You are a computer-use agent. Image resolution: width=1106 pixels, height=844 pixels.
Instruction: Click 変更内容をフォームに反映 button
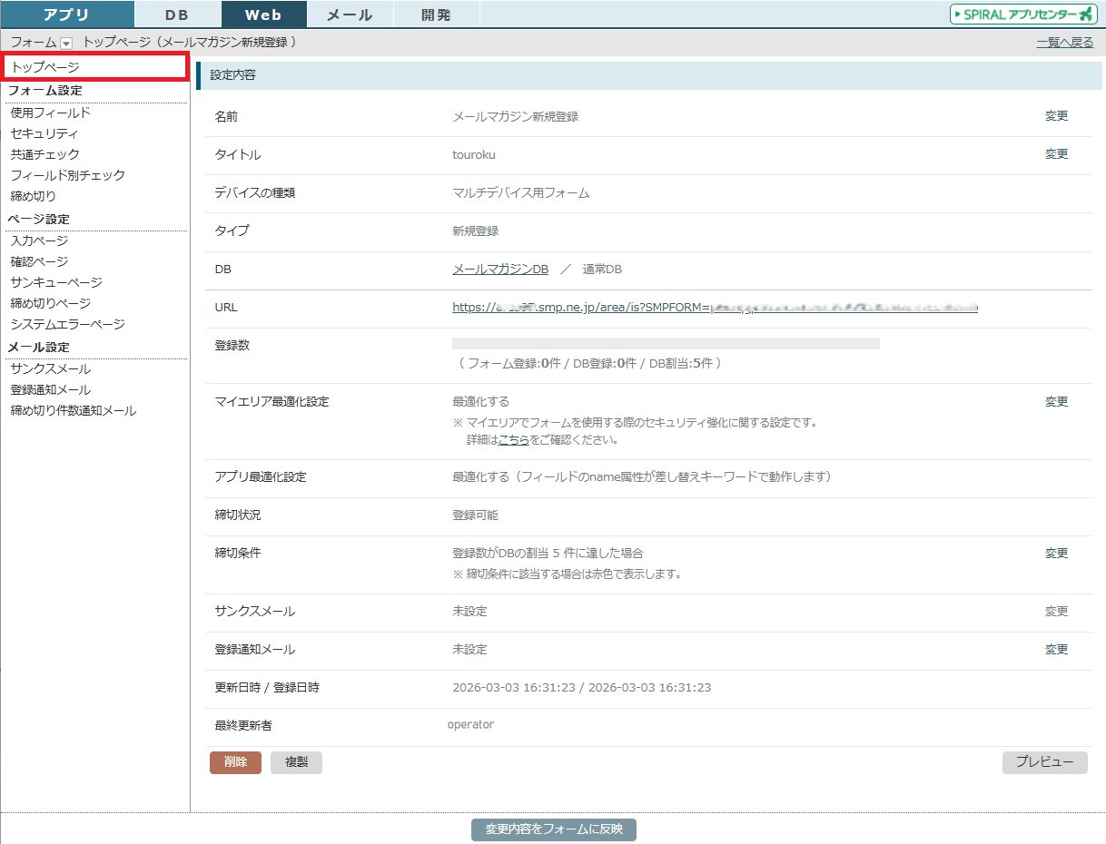click(x=553, y=829)
